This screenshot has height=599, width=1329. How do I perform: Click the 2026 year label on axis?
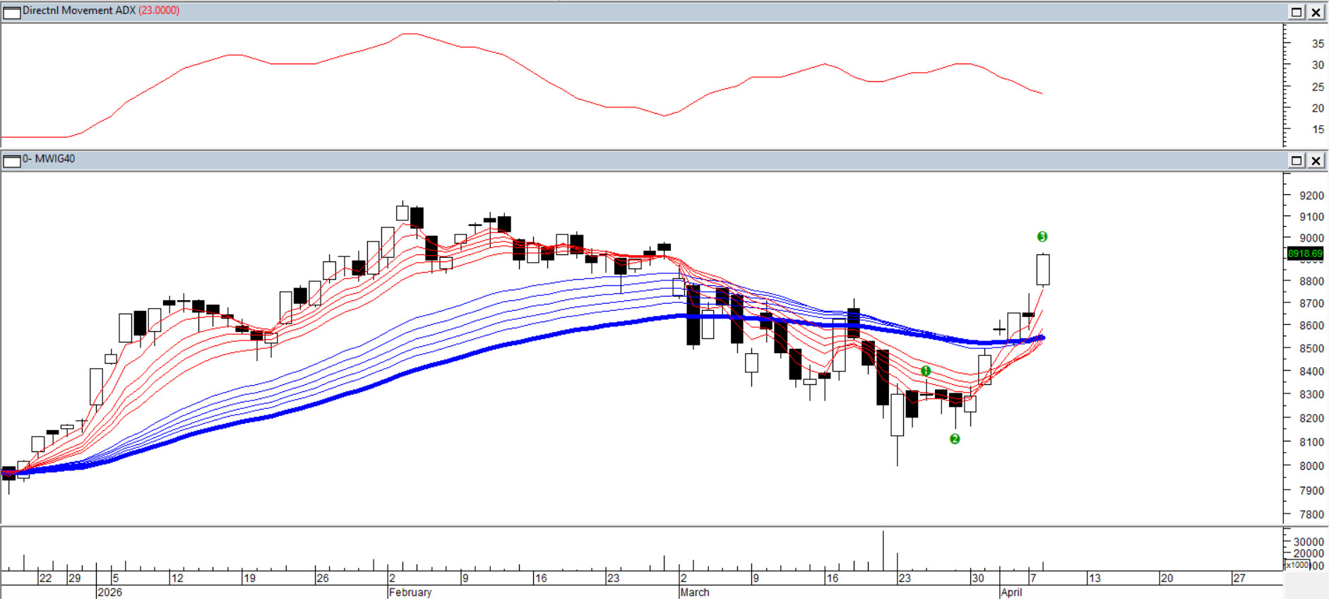(x=110, y=592)
